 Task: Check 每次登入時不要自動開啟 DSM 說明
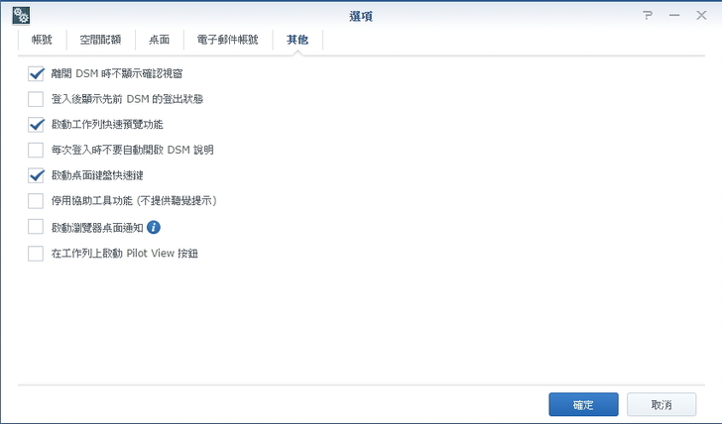coord(36,150)
